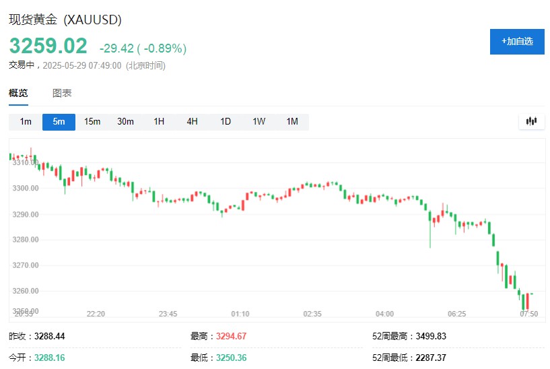Switch to the 15m interval

pos(92,122)
